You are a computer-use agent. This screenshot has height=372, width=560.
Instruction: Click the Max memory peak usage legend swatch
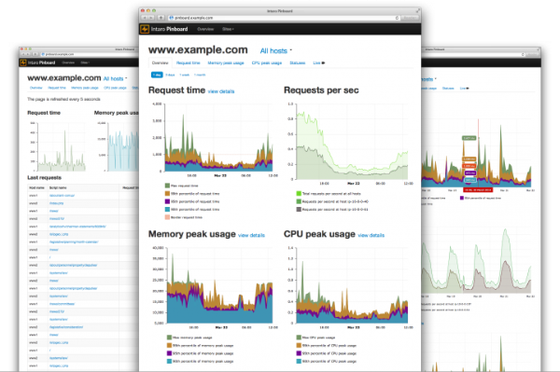coord(169,338)
